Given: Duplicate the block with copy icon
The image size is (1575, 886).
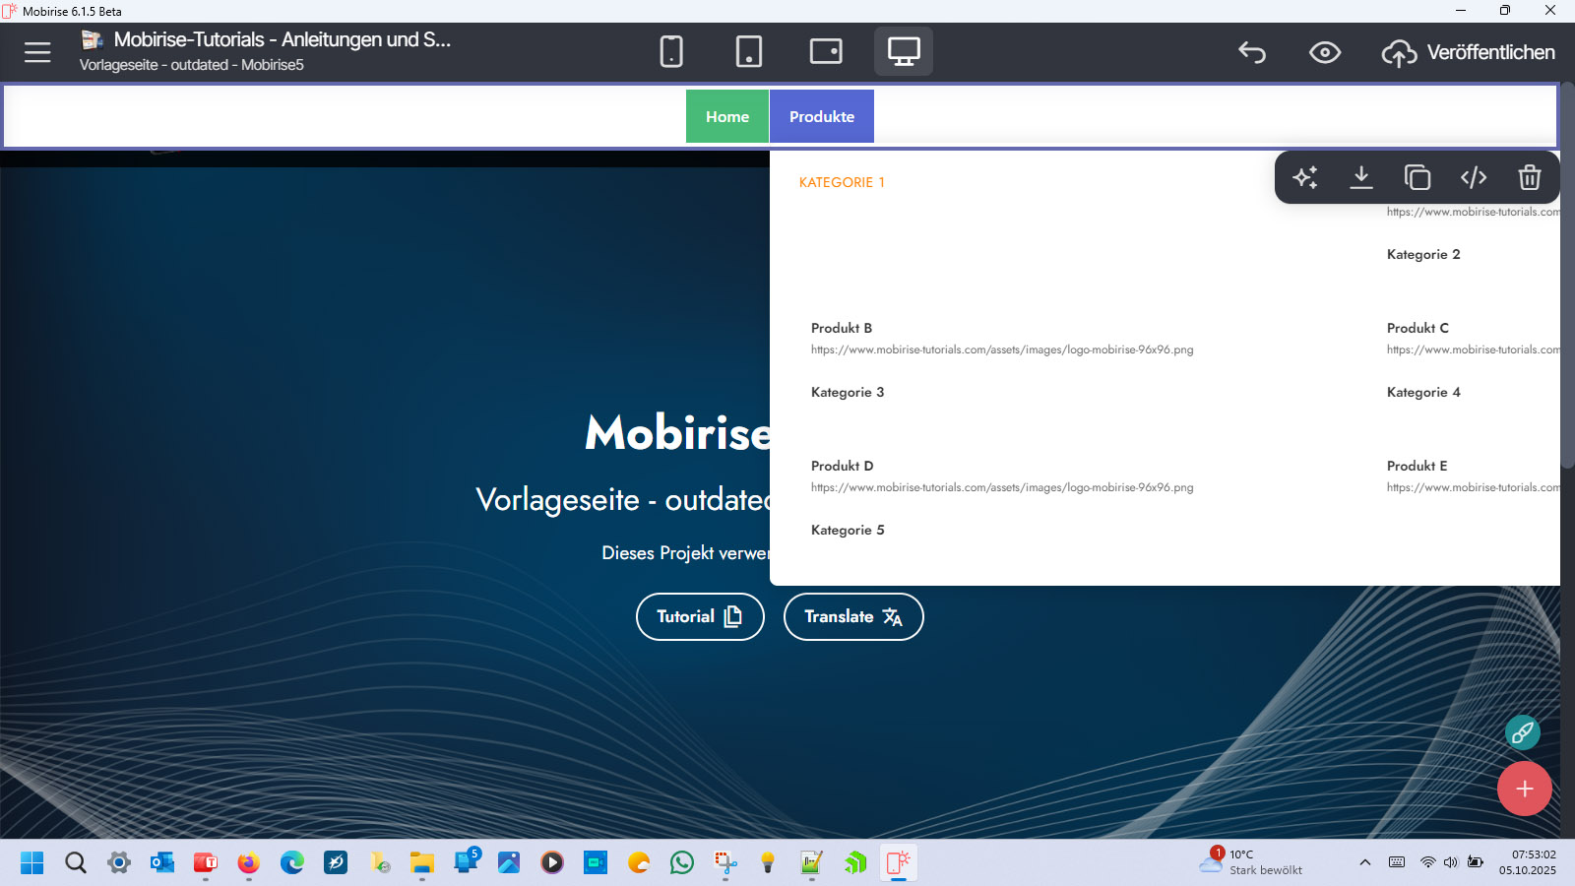Looking at the screenshot, I should pyautogui.click(x=1417, y=177).
